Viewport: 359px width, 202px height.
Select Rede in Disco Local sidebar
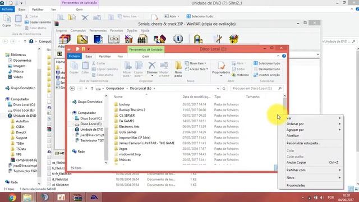pyautogui.click(x=81, y=151)
